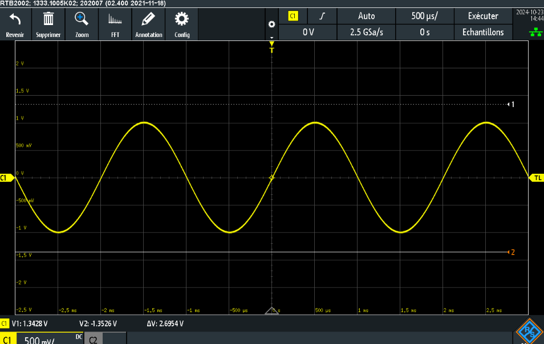This screenshot has height=344, width=544.
Task: Click the Revenir undo arrow icon
Action: (15, 25)
